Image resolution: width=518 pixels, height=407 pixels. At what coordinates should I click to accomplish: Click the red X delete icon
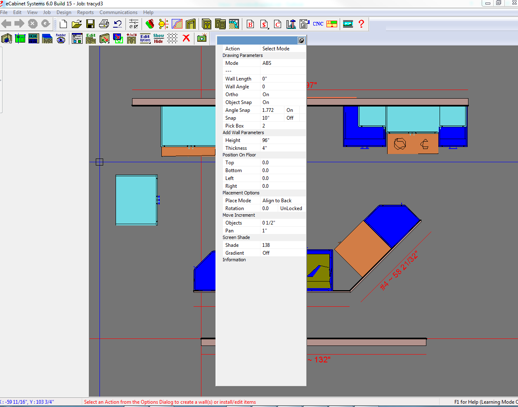(186, 38)
